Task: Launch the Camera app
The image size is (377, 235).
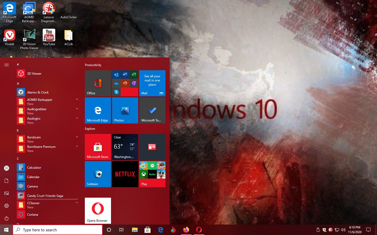Action: click(x=47, y=186)
